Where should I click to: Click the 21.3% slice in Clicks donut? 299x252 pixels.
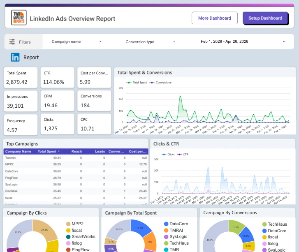click(x=44, y=230)
